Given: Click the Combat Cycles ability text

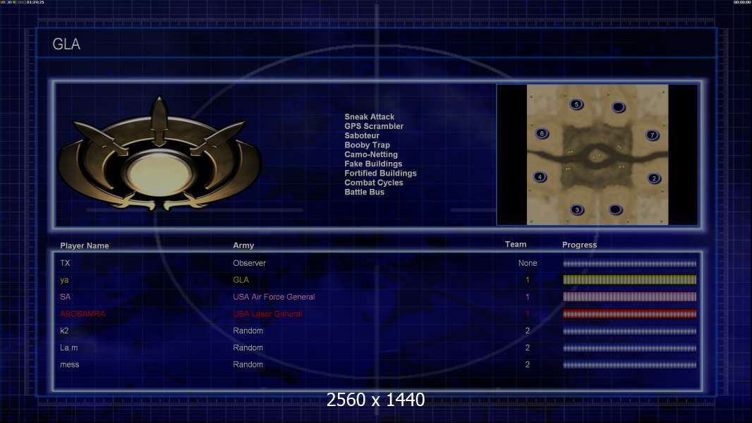Looking at the screenshot, I should [374, 183].
